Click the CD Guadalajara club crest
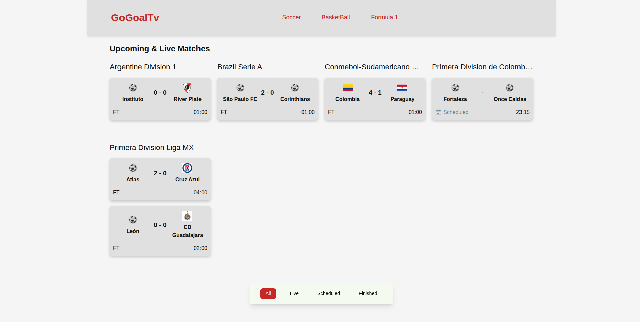The image size is (640, 322). pyautogui.click(x=187, y=216)
